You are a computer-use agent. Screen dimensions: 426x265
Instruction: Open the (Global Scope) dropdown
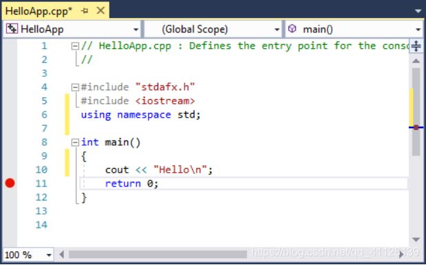pyautogui.click(x=277, y=30)
